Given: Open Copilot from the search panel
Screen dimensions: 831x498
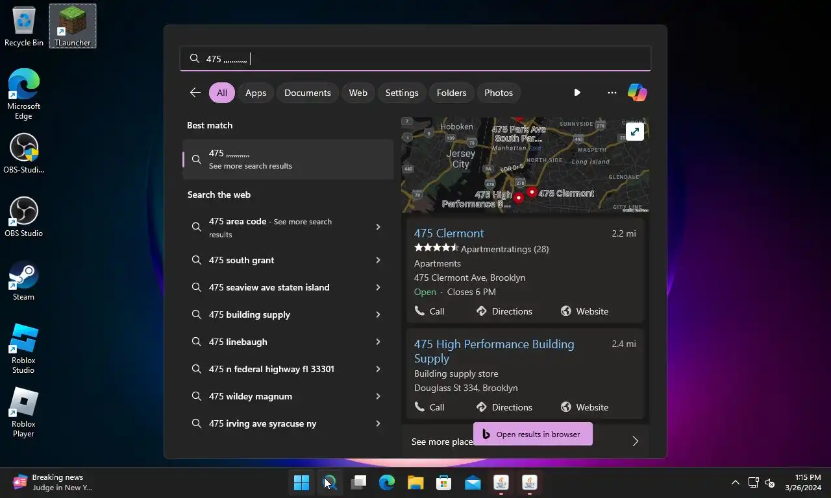Looking at the screenshot, I should coord(637,93).
